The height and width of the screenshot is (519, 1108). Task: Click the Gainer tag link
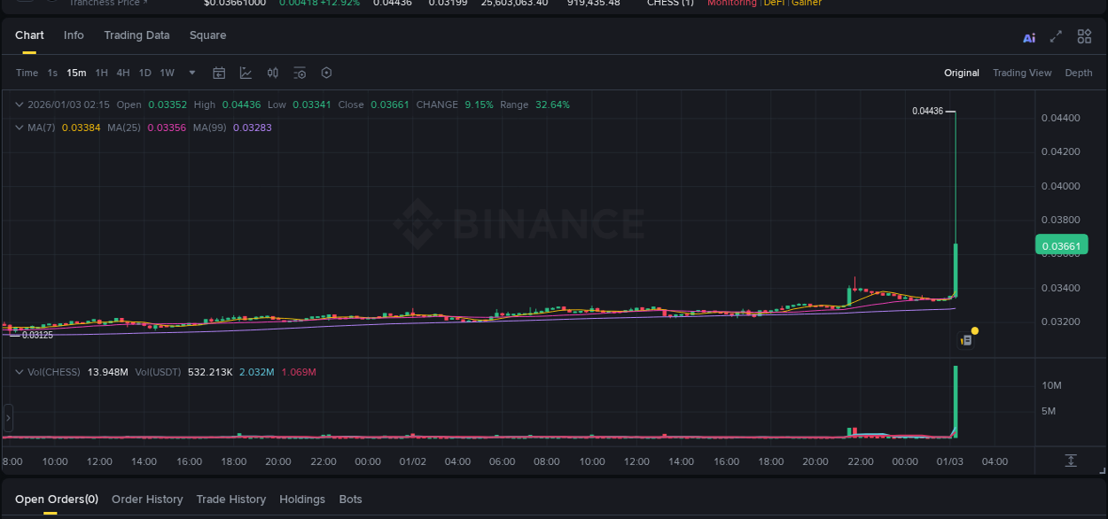click(806, 4)
